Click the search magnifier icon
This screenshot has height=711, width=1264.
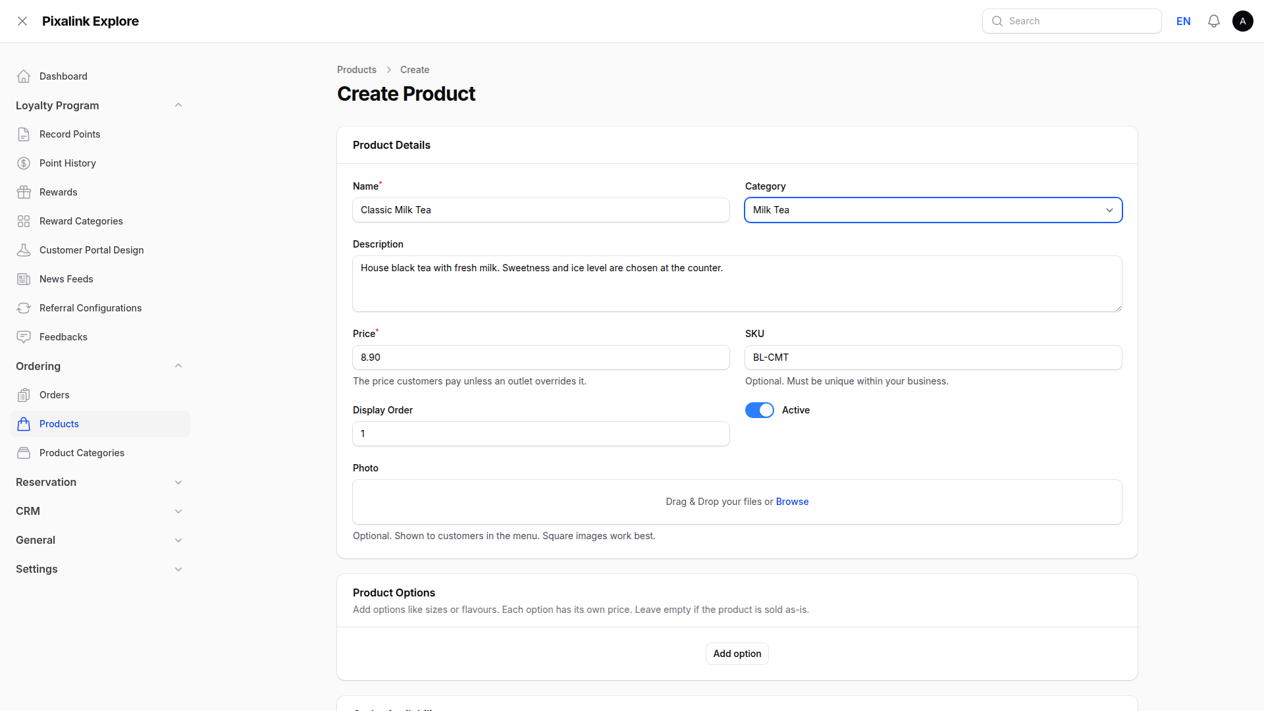pos(997,21)
